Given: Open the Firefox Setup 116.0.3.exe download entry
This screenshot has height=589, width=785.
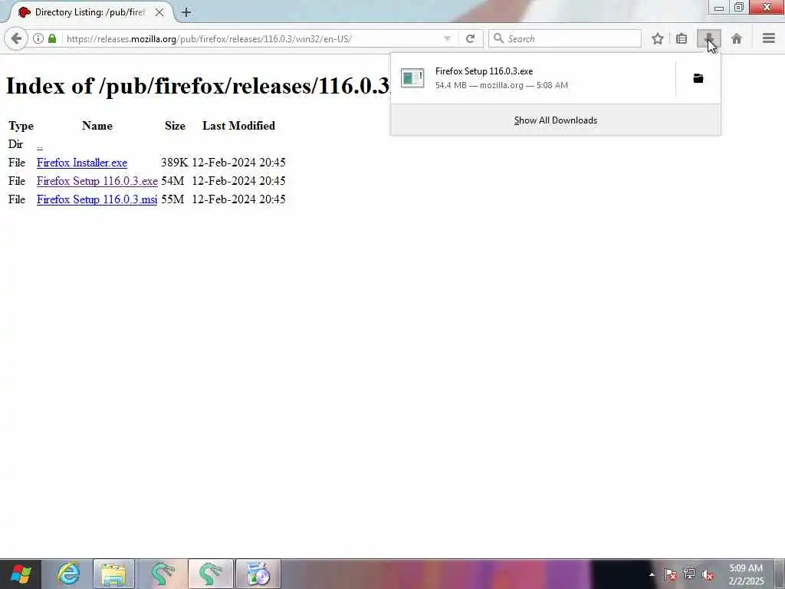Looking at the screenshot, I should (533, 78).
